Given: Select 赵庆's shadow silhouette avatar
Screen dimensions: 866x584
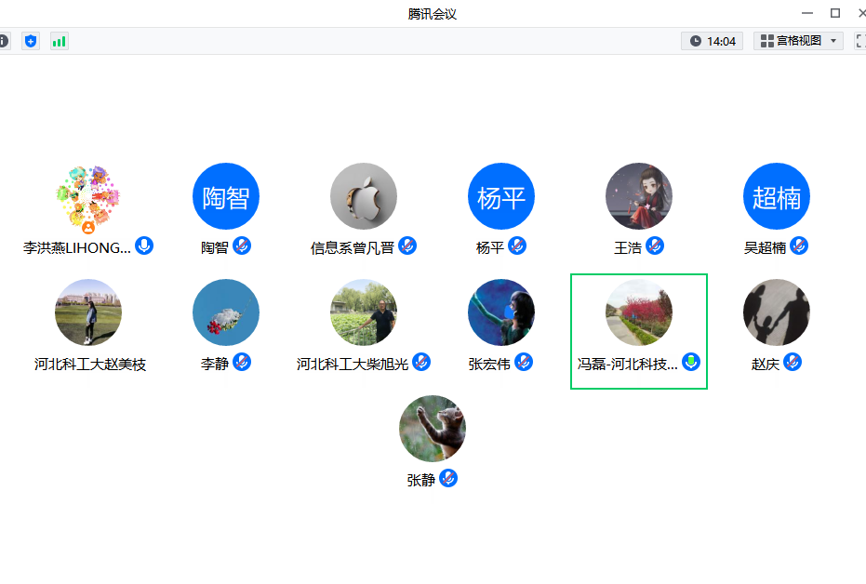Looking at the screenshot, I should tap(777, 312).
